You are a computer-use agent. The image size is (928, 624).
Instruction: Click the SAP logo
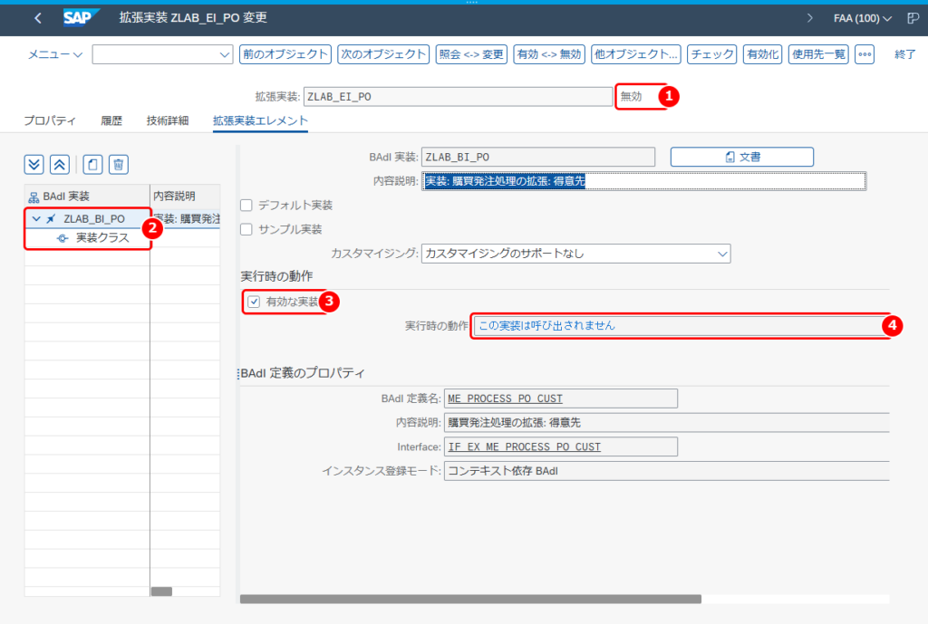[81, 18]
